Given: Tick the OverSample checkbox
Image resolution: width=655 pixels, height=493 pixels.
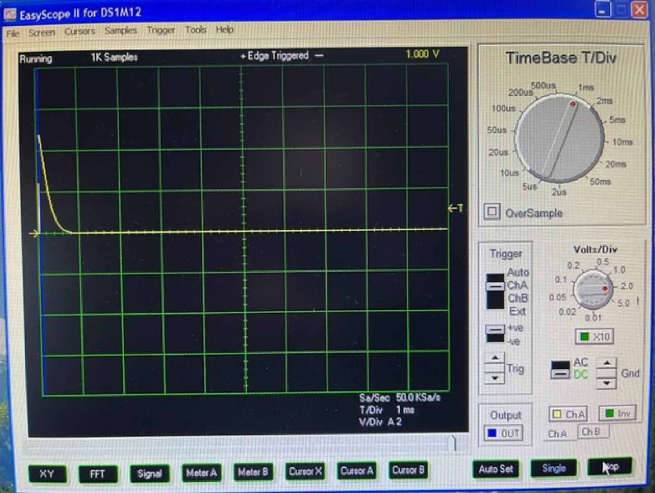Looking at the screenshot, I should tap(492, 211).
